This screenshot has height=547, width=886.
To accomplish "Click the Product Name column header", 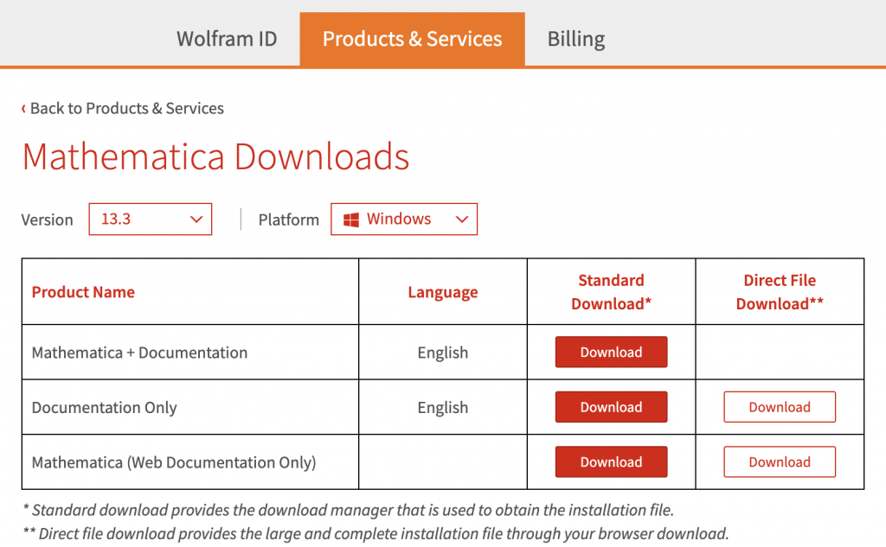I will (83, 292).
